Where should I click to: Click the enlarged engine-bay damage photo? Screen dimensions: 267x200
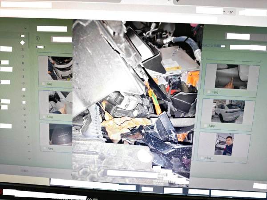[x=133, y=98]
